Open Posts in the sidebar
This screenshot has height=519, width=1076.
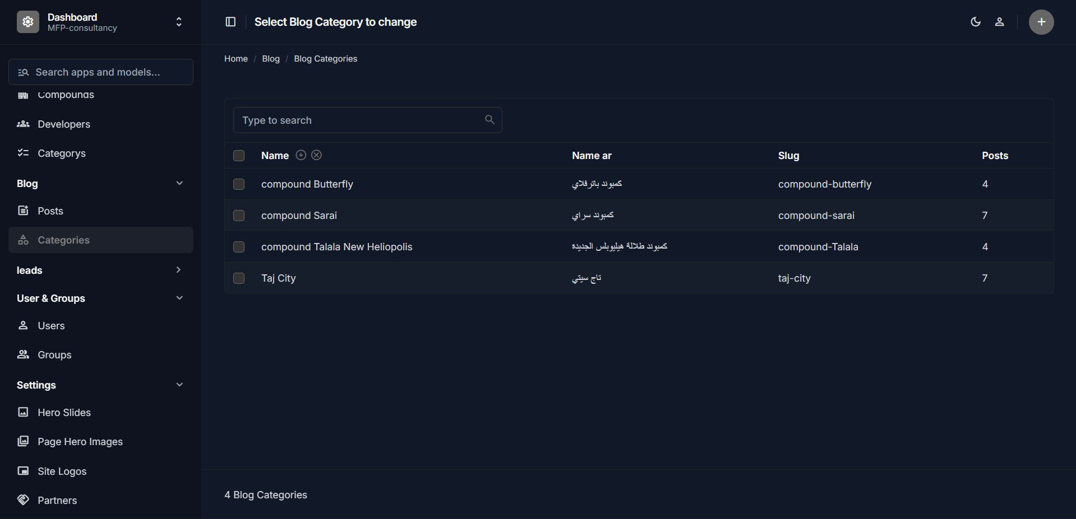(50, 211)
